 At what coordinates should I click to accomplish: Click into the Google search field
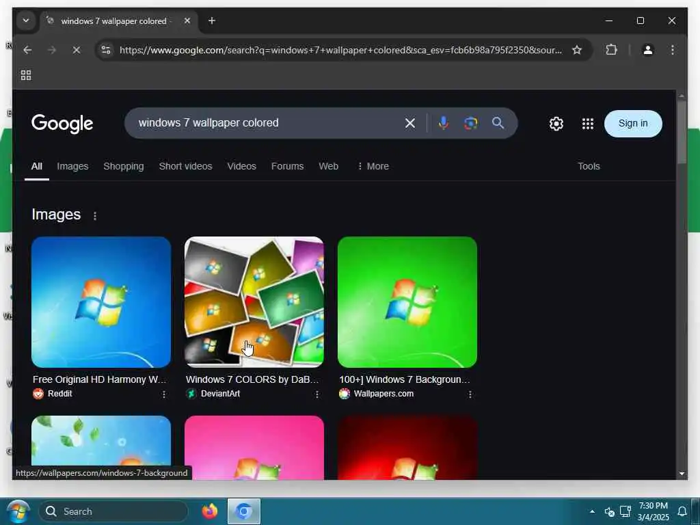268,123
